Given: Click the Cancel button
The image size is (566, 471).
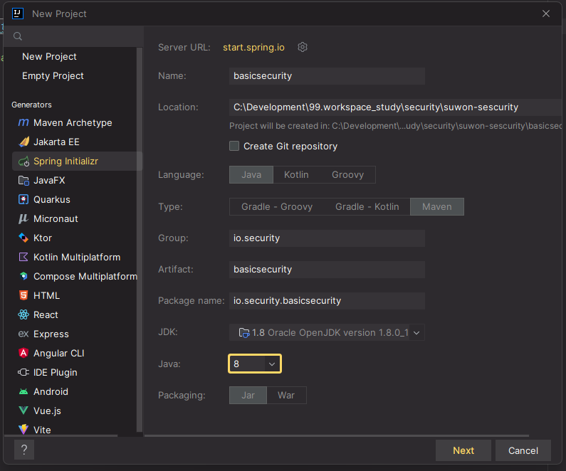Looking at the screenshot, I should [523, 450].
